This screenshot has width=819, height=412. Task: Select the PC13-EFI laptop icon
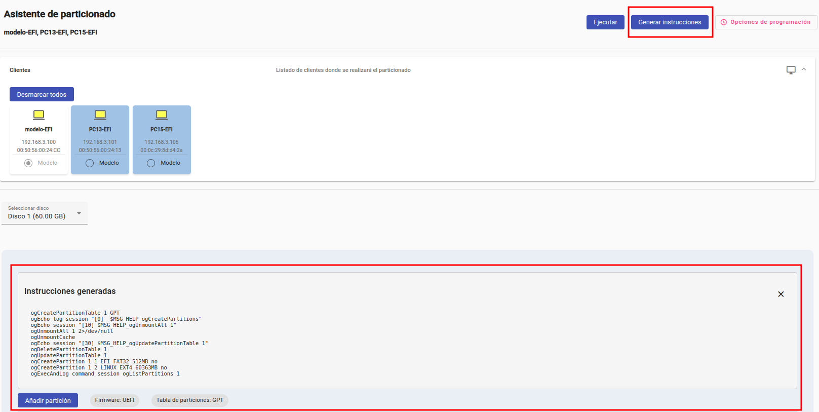tap(100, 115)
